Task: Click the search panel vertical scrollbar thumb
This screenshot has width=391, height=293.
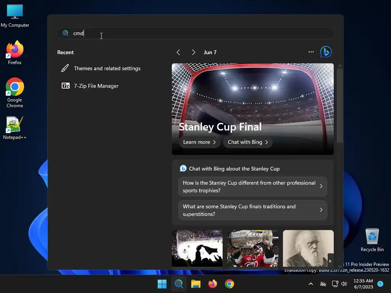Action: pyautogui.click(x=339, y=106)
